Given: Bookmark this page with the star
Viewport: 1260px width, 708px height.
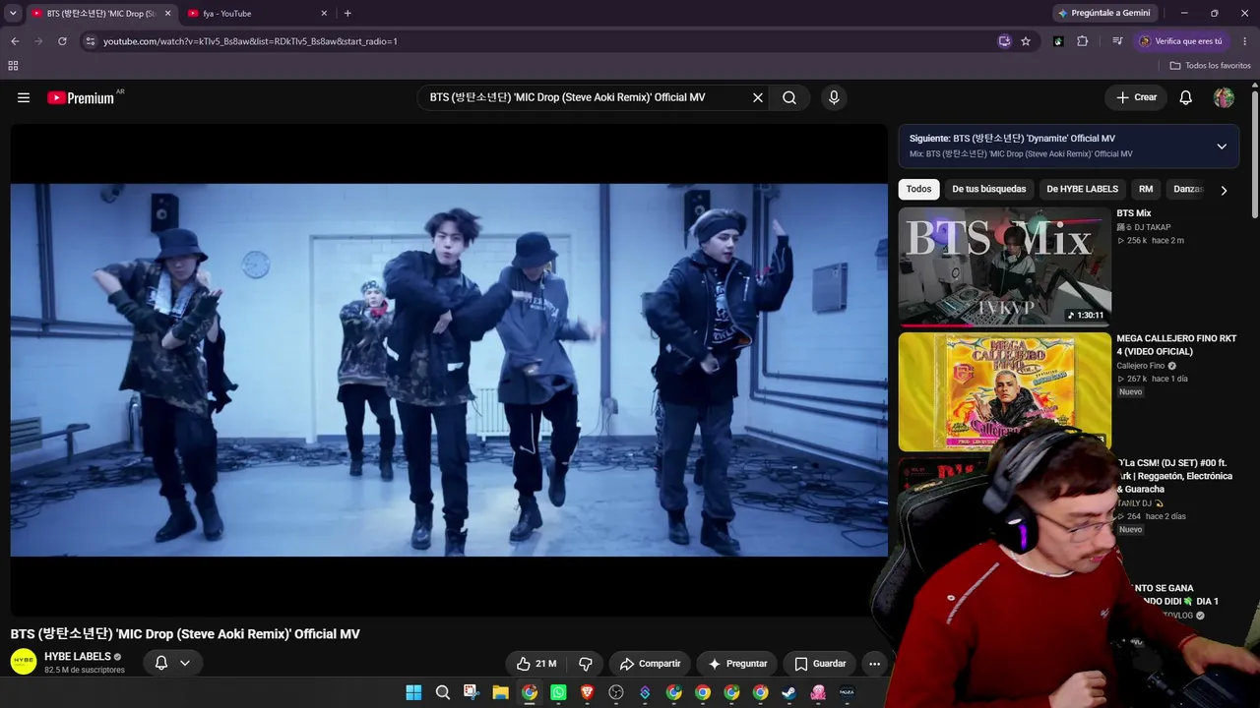Looking at the screenshot, I should (x=1026, y=41).
